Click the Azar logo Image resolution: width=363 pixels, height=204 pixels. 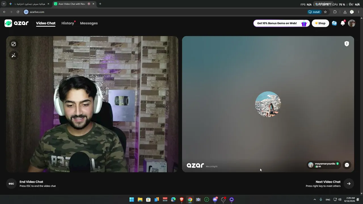coord(16,23)
